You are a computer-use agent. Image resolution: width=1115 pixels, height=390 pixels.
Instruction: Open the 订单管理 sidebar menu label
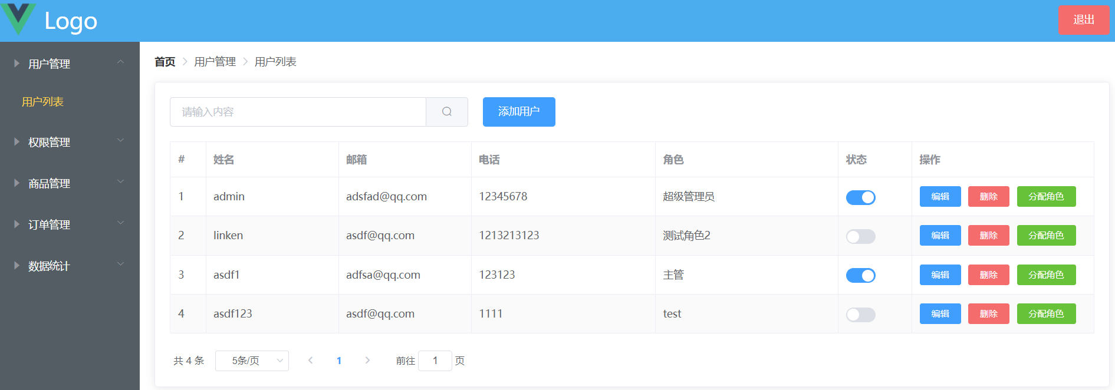coord(49,224)
